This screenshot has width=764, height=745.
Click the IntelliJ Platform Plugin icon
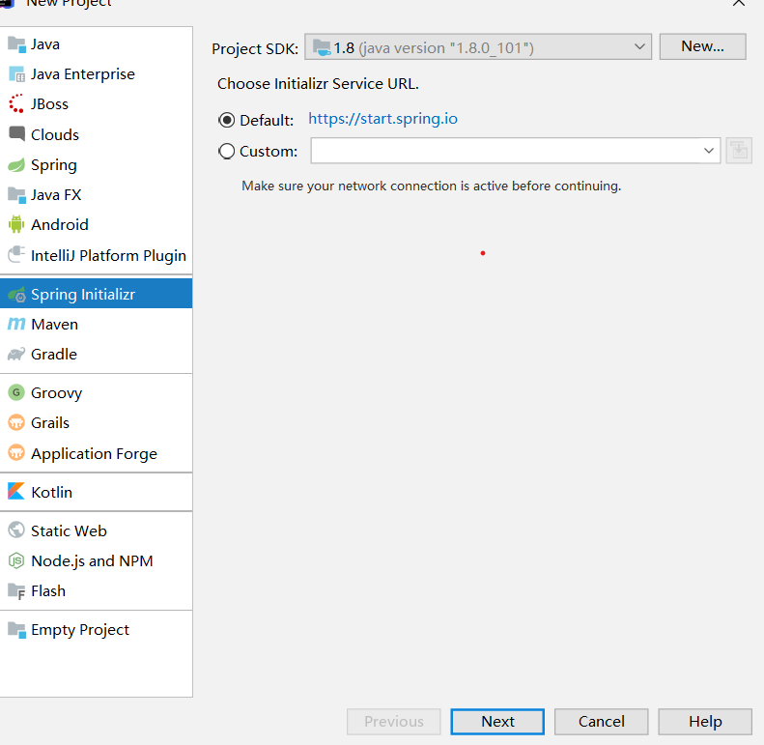16,254
